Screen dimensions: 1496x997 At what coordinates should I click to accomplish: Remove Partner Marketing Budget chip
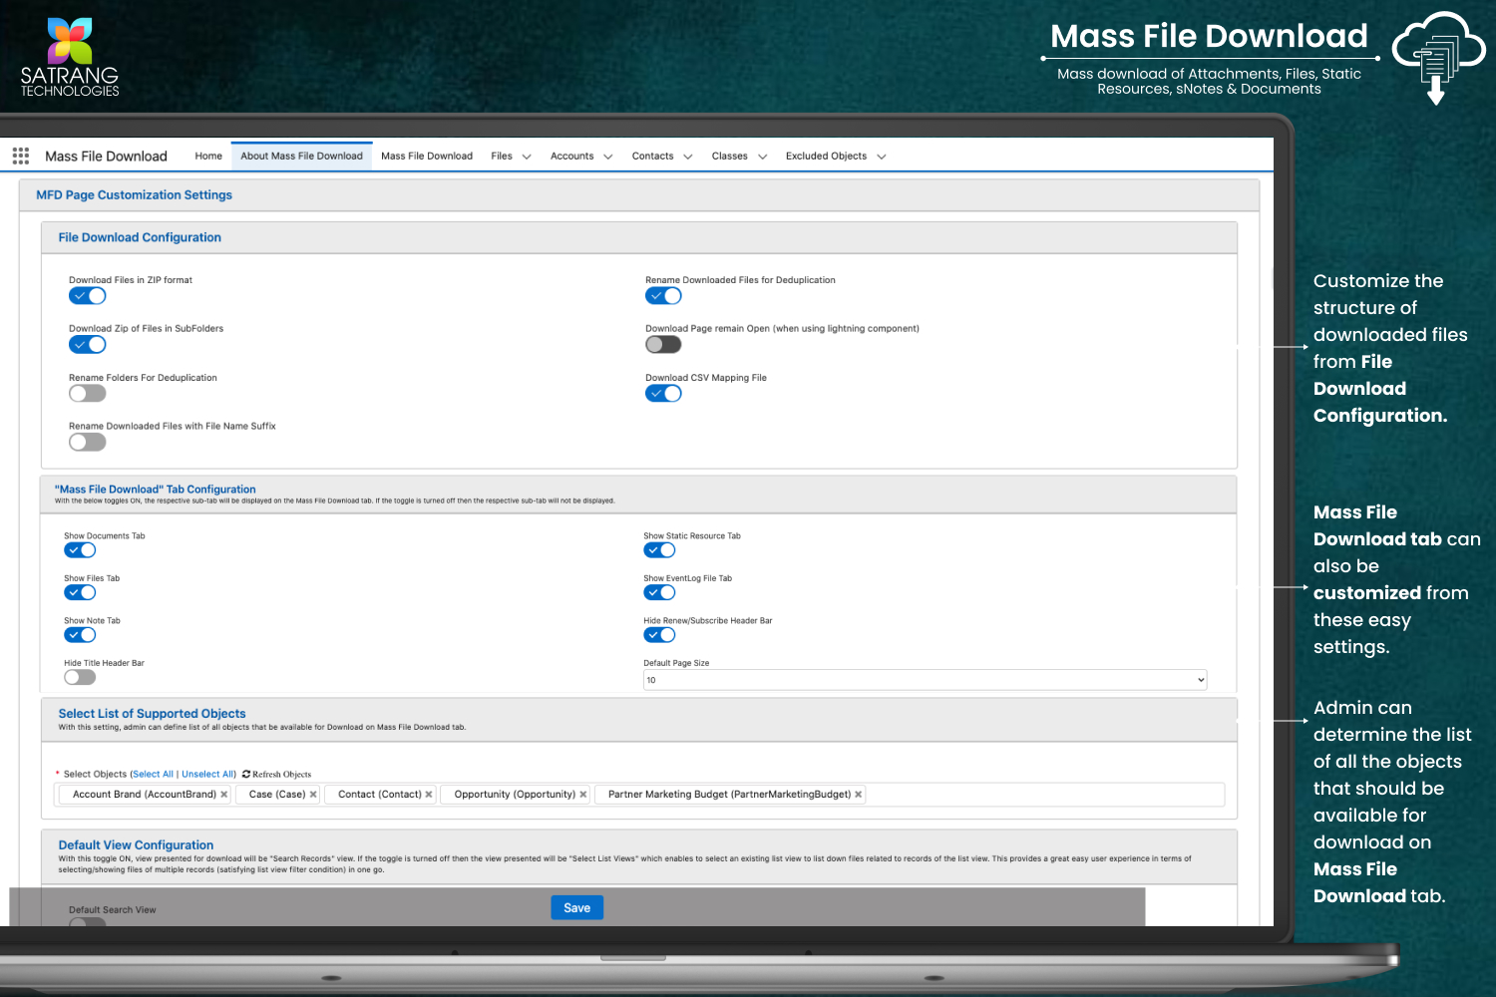click(x=859, y=795)
